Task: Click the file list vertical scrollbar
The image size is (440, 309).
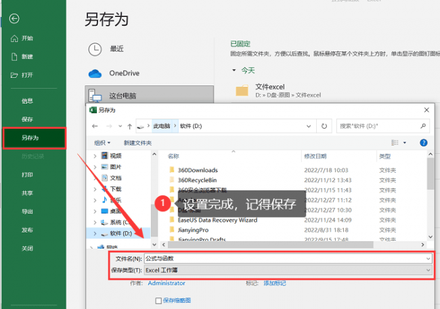Action: (431, 173)
